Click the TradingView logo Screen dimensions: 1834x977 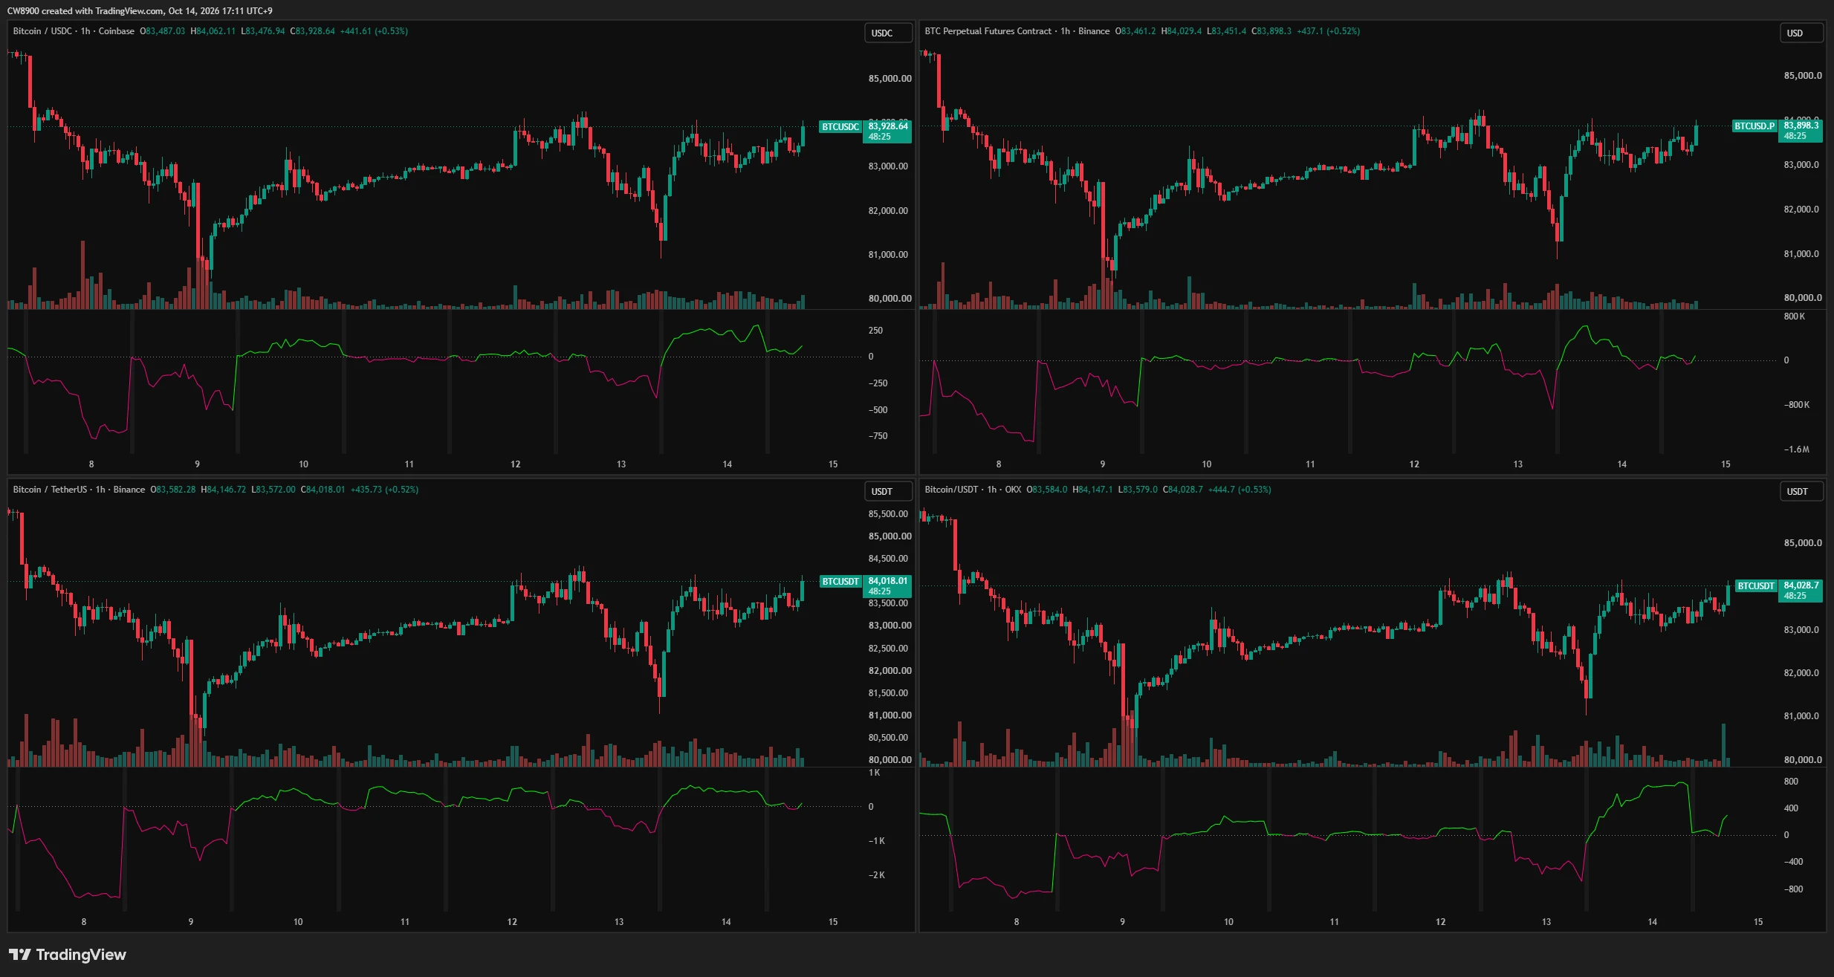(x=68, y=955)
